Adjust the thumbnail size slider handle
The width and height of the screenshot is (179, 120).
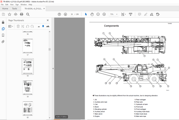(43, 26)
